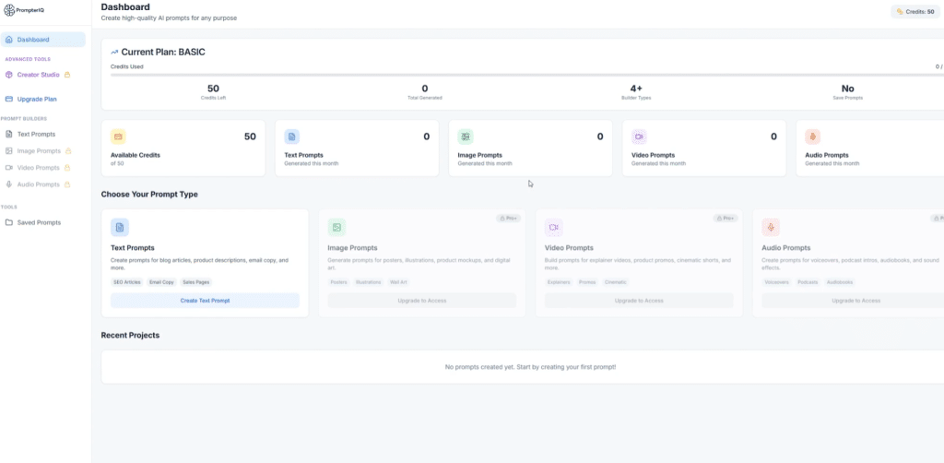Screen dimensions: 944x463
Task: Click the blue Text Prompts stat icon
Action: 292,137
